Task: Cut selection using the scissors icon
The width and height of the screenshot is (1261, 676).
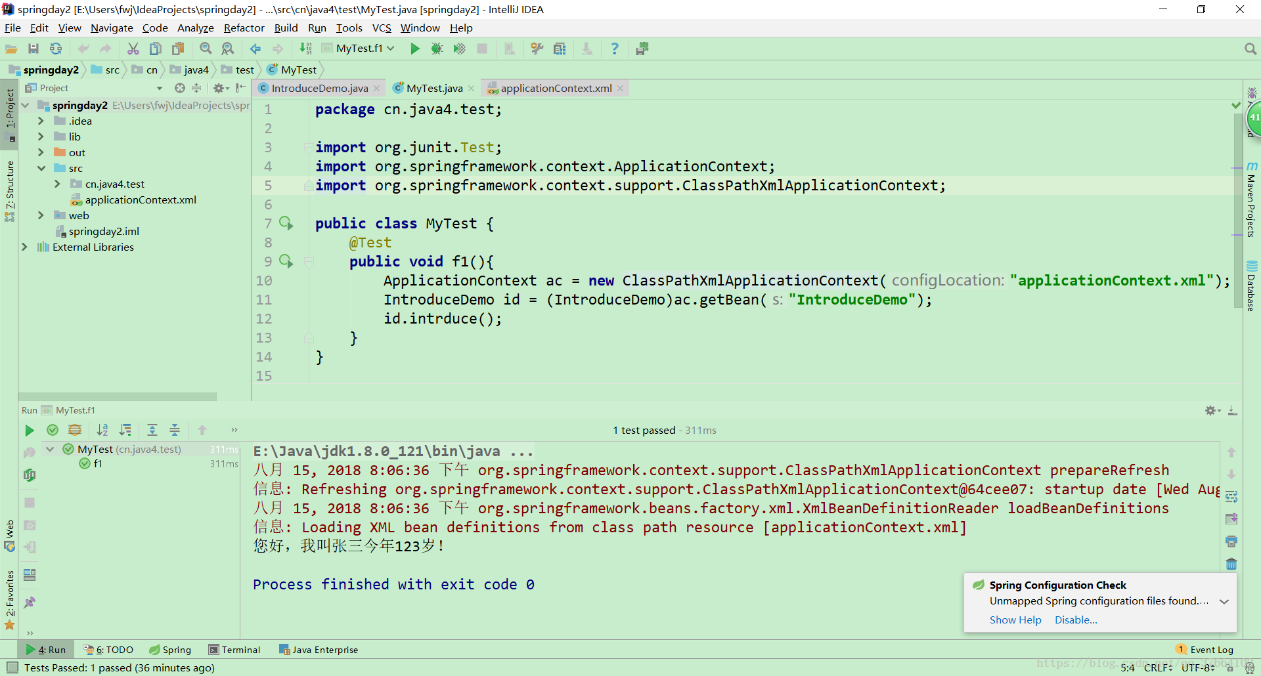Action: (133, 49)
